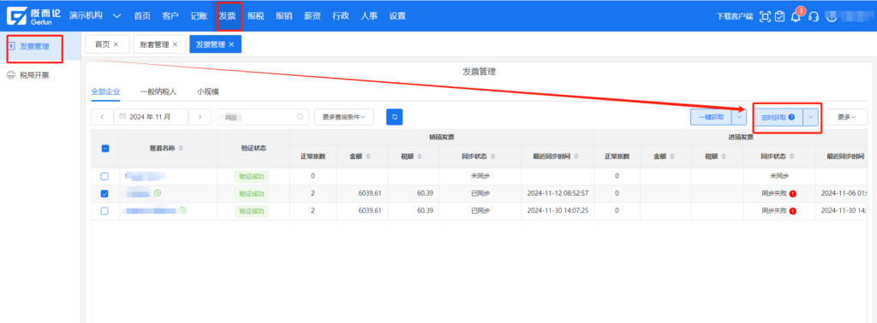Click the blue refresh button beside 更多查询条件
877x323 pixels.
pos(394,116)
